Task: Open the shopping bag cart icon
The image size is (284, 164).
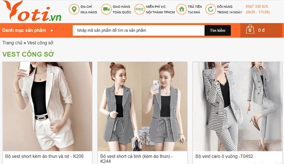Action: (x=250, y=29)
